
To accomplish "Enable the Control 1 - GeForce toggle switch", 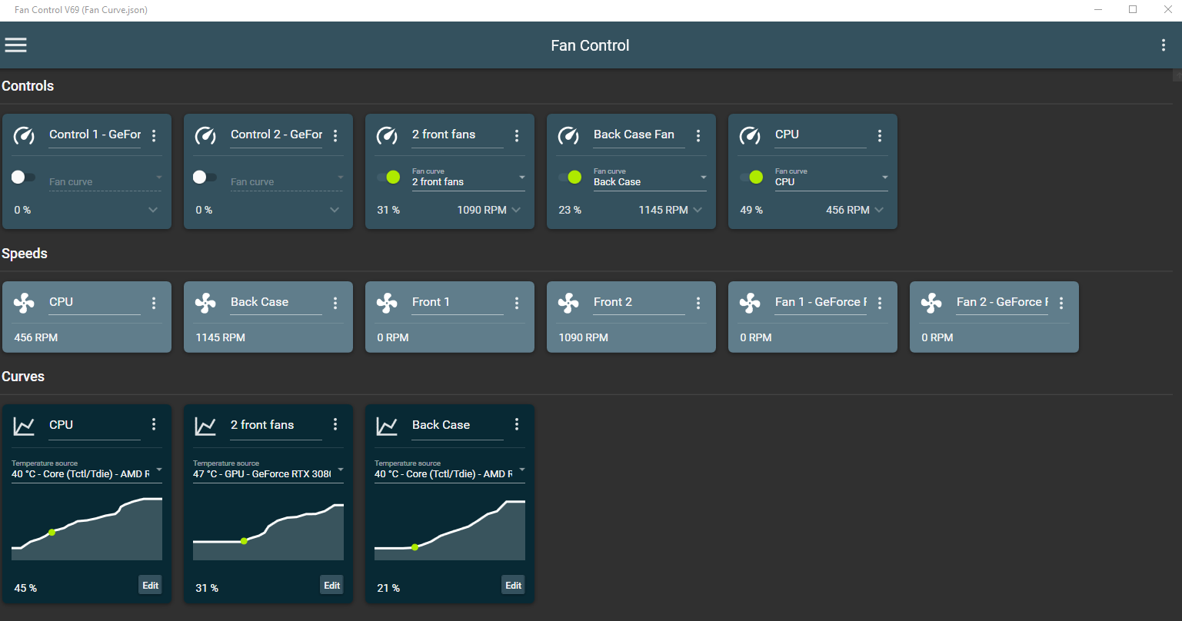I will (23, 178).
